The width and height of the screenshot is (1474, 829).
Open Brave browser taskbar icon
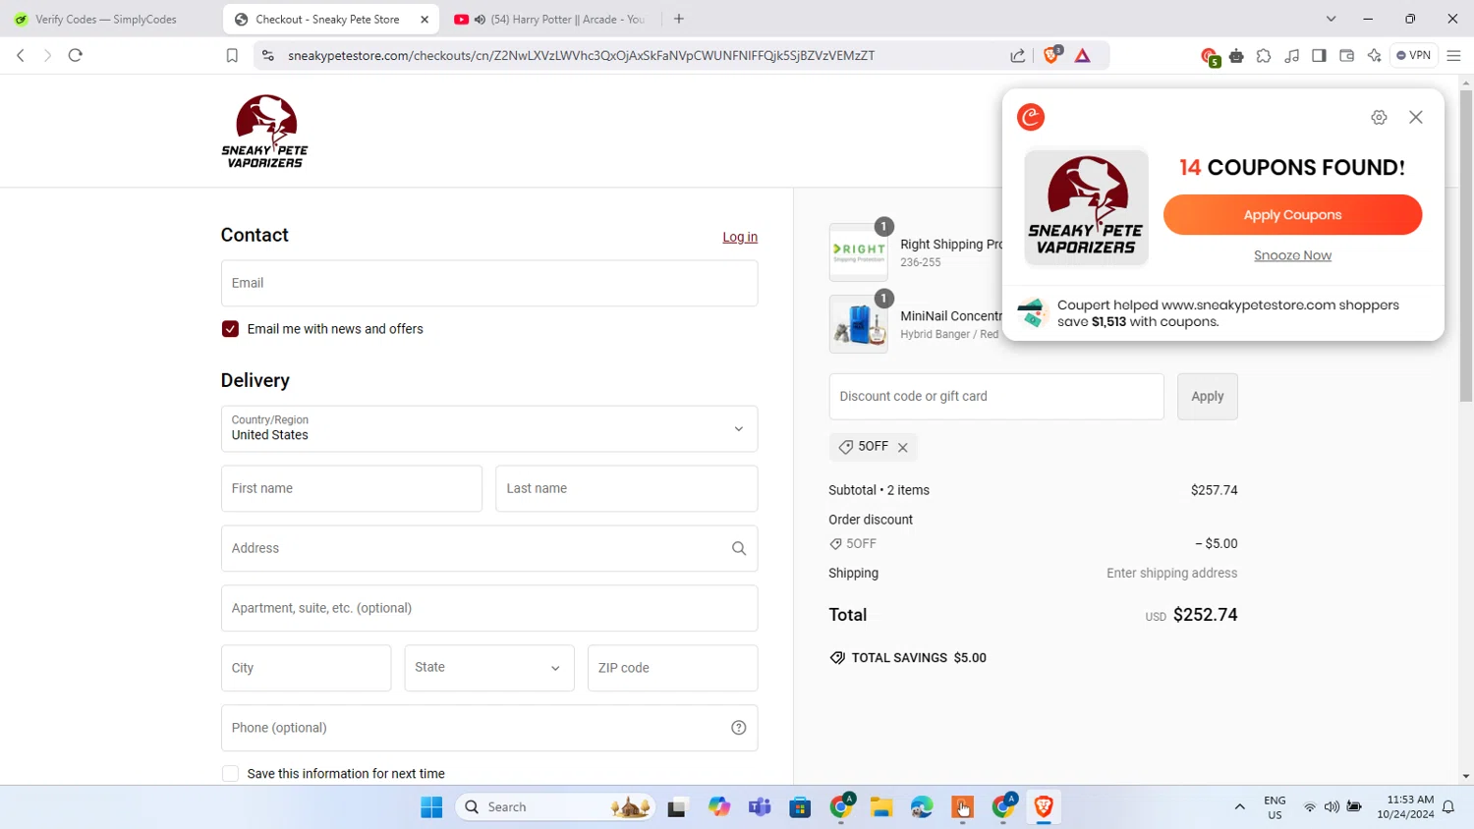(x=1044, y=807)
